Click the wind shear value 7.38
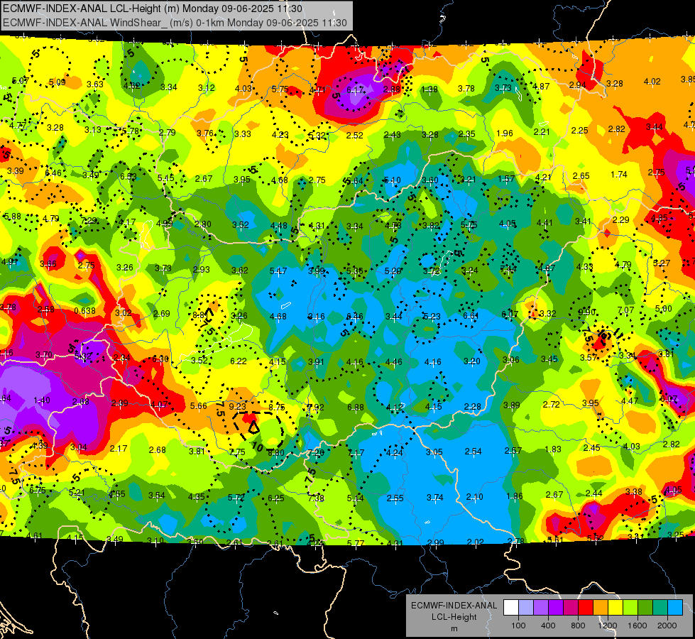The image size is (695, 639). coord(316,498)
